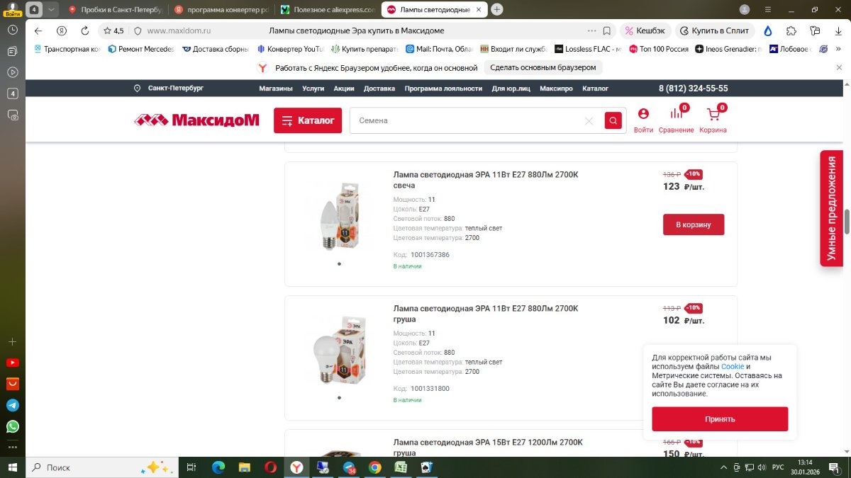
Task: Accept cookies with the Принять button
Action: [x=720, y=419]
